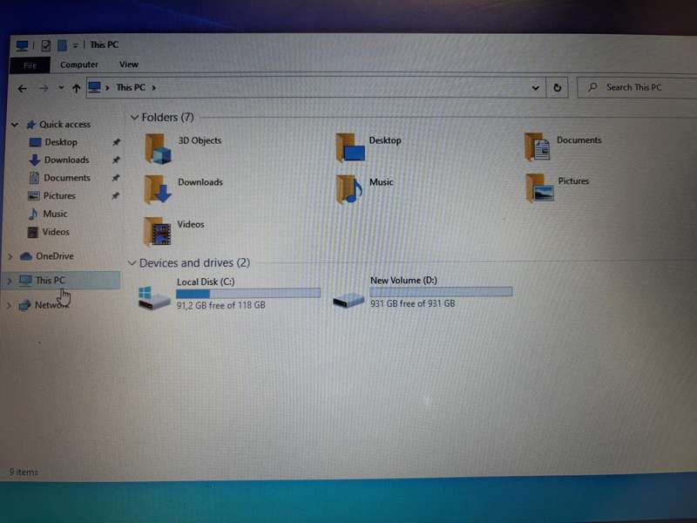The image size is (697, 523).
Task: Select Quick access in navigation pane
Action: pyautogui.click(x=64, y=125)
